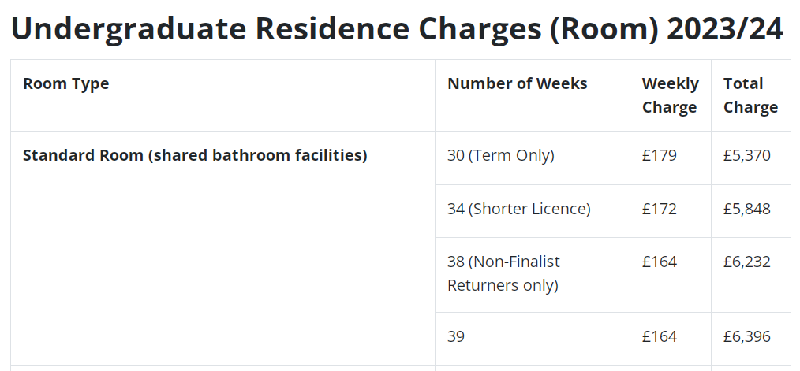Click '2023/24' in the page heading
The height and width of the screenshot is (371, 800).
pyautogui.click(x=724, y=29)
